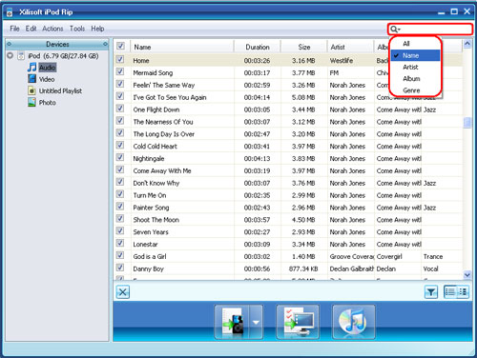Choose All in search filter menu
Image resolution: width=477 pixels, height=358 pixels.
point(415,44)
